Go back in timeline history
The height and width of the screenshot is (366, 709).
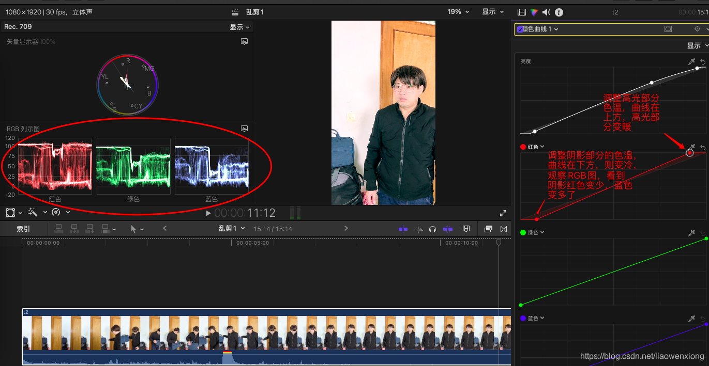point(164,228)
